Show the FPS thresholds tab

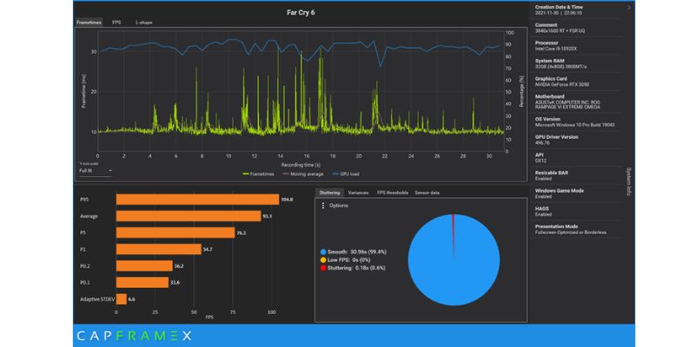coord(393,193)
